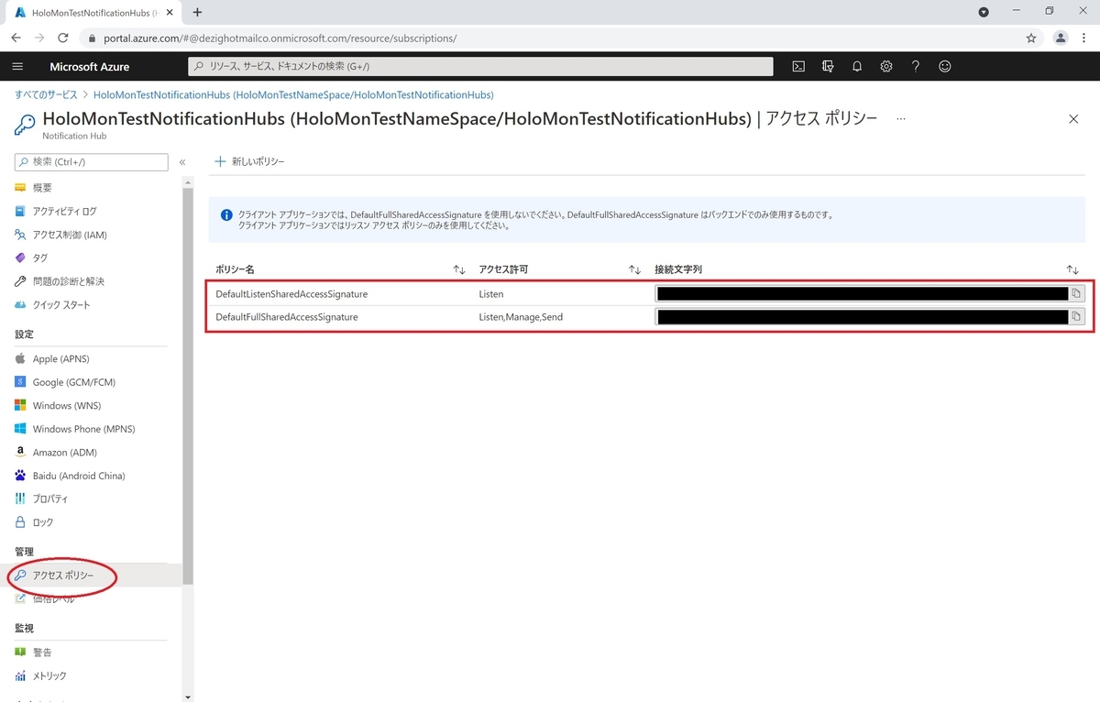Click the HoloMonTestNotificationHubs breadcrumb link
This screenshot has width=1100, height=702.
(x=293, y=94)
